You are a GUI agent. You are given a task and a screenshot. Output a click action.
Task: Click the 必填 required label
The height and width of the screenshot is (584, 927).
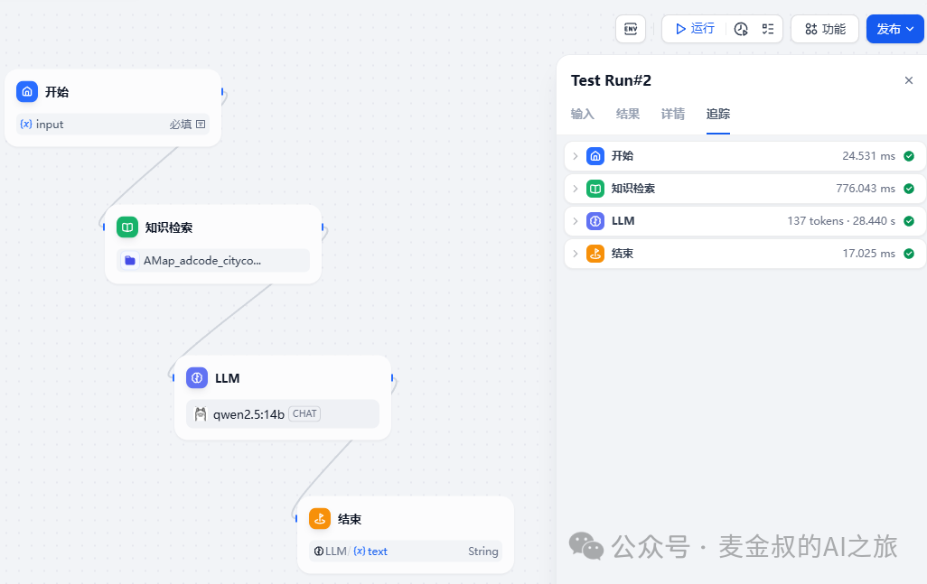click(x=181, y=124)
